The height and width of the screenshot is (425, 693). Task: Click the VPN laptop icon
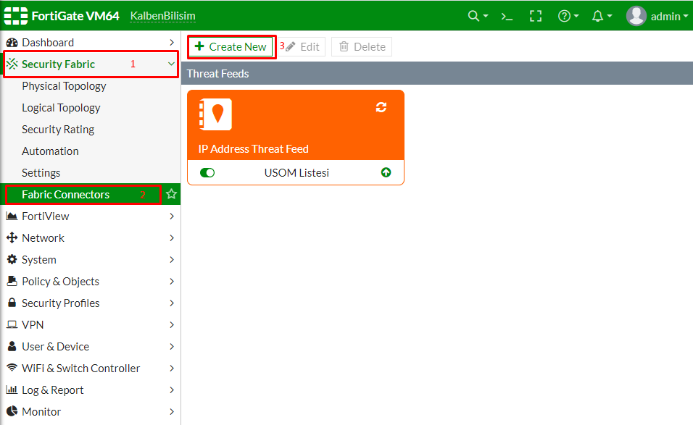click(x=12, y=324)
